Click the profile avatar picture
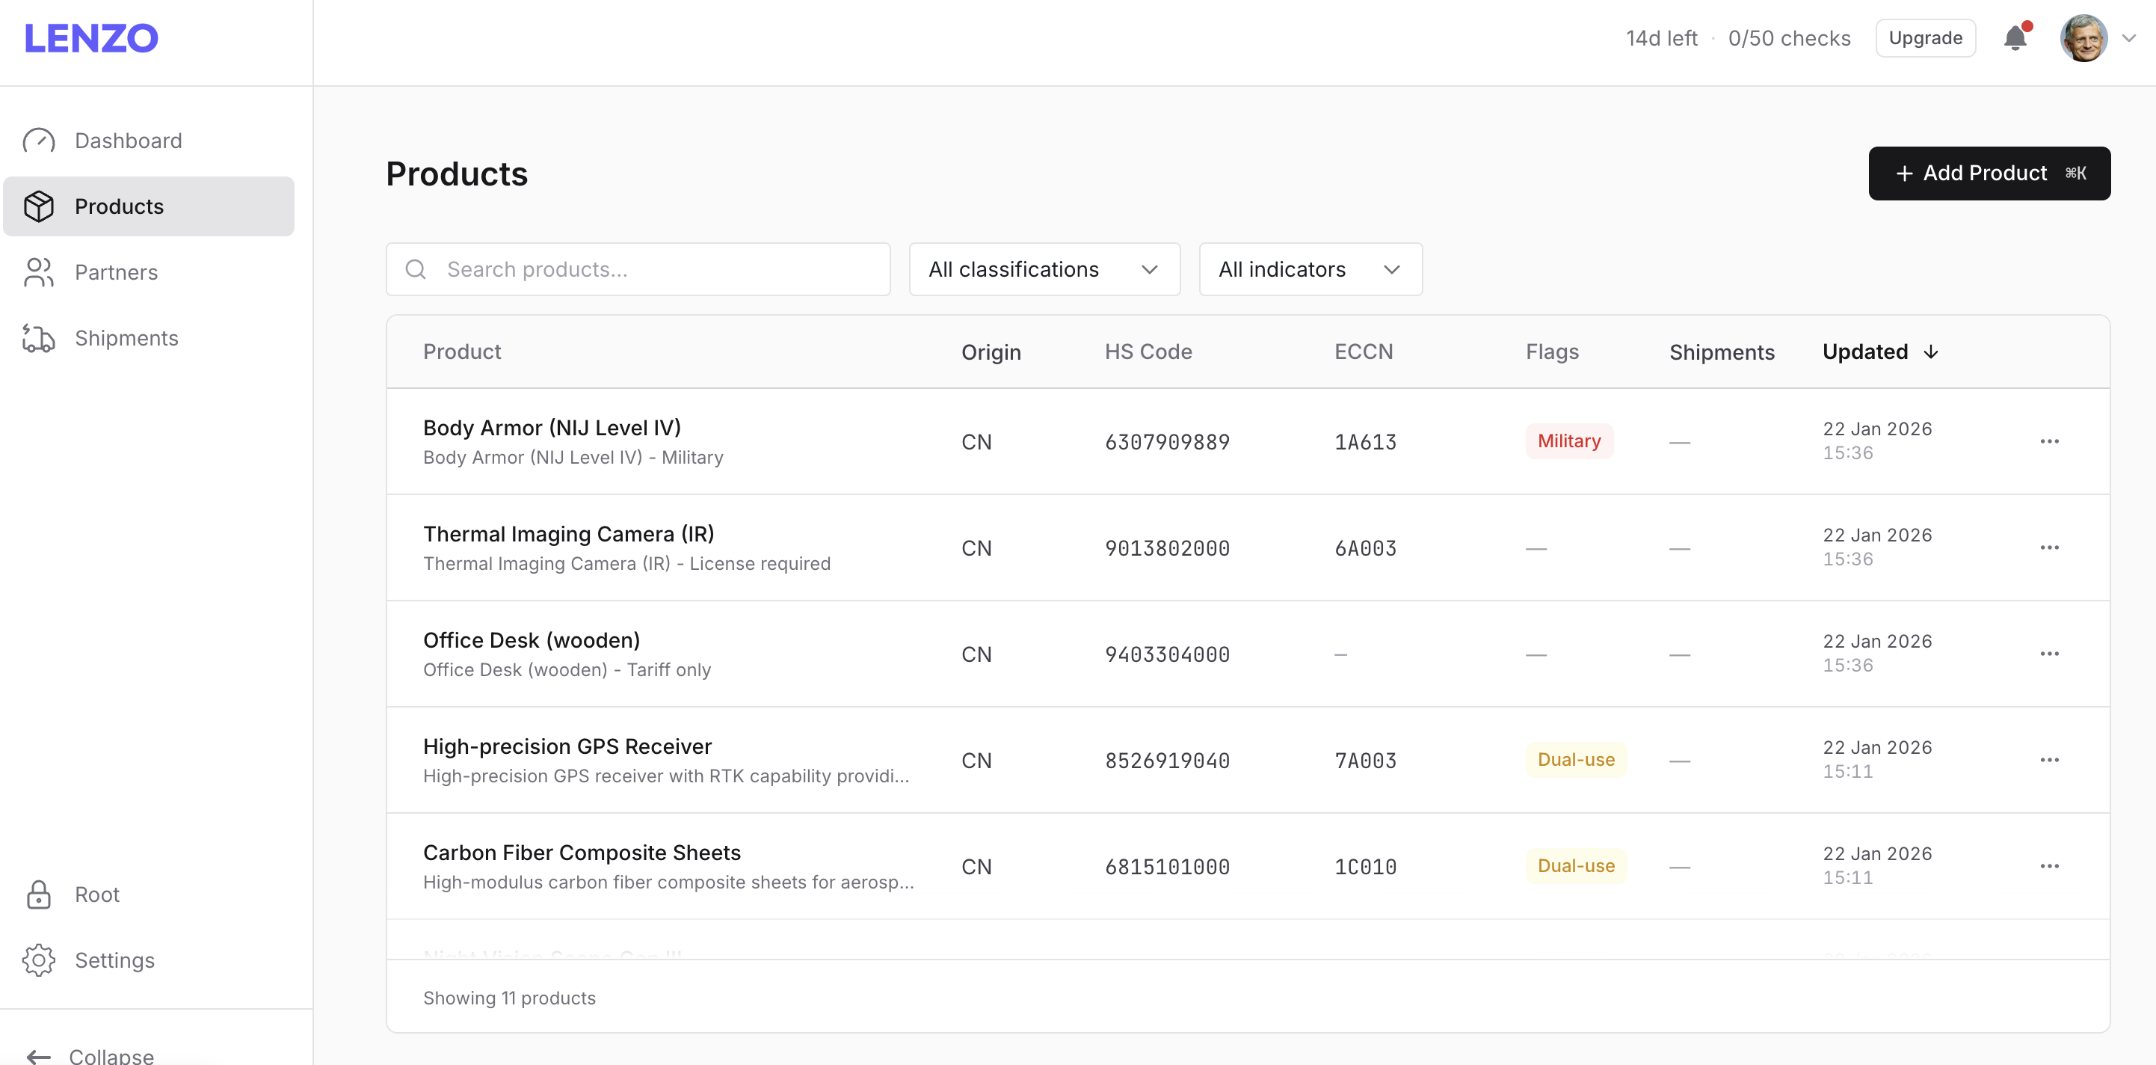 (2083, 37)
